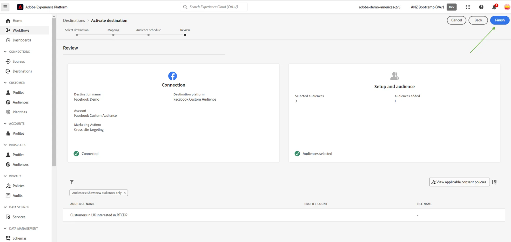Viewport: 511px width, 242px height.
Task: Open column settings icon beside consent policies
Action: coord(494,182)
